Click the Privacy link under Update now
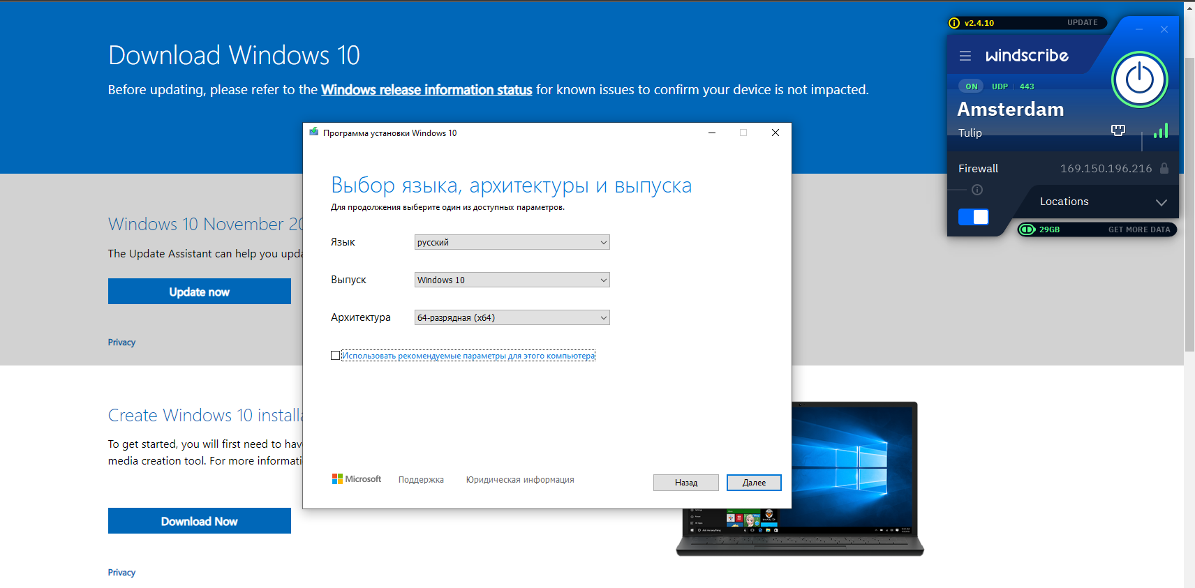The image size is (1195, 588). [121, 342]
